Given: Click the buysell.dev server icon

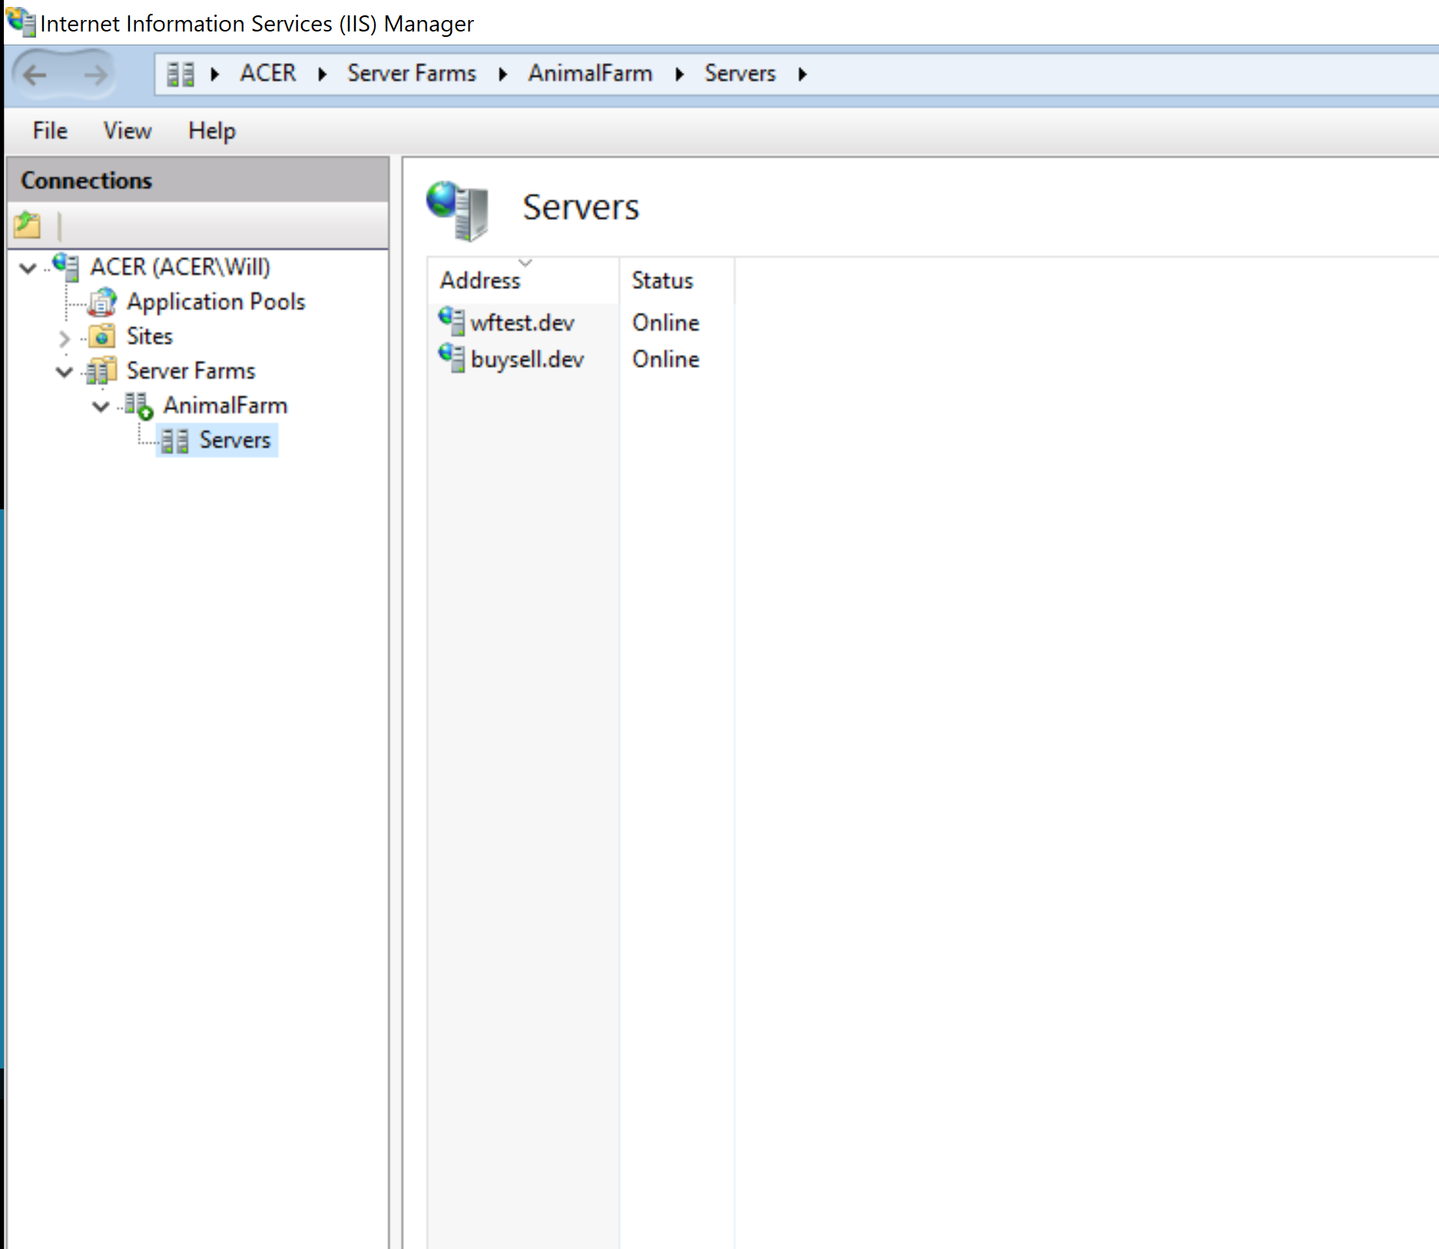Looking at the screenshot, I should [450, 358].
